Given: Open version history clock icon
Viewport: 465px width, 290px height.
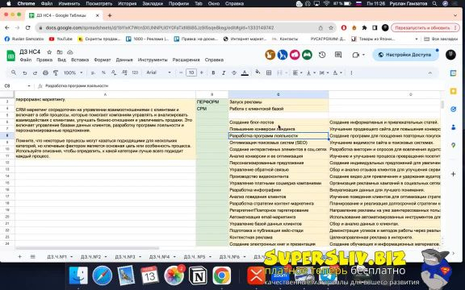Looking at the screenshot, I should click(x=322, y=55).
